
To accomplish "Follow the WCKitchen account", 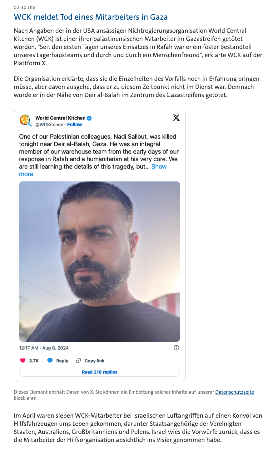I will [x=74, y=124].
